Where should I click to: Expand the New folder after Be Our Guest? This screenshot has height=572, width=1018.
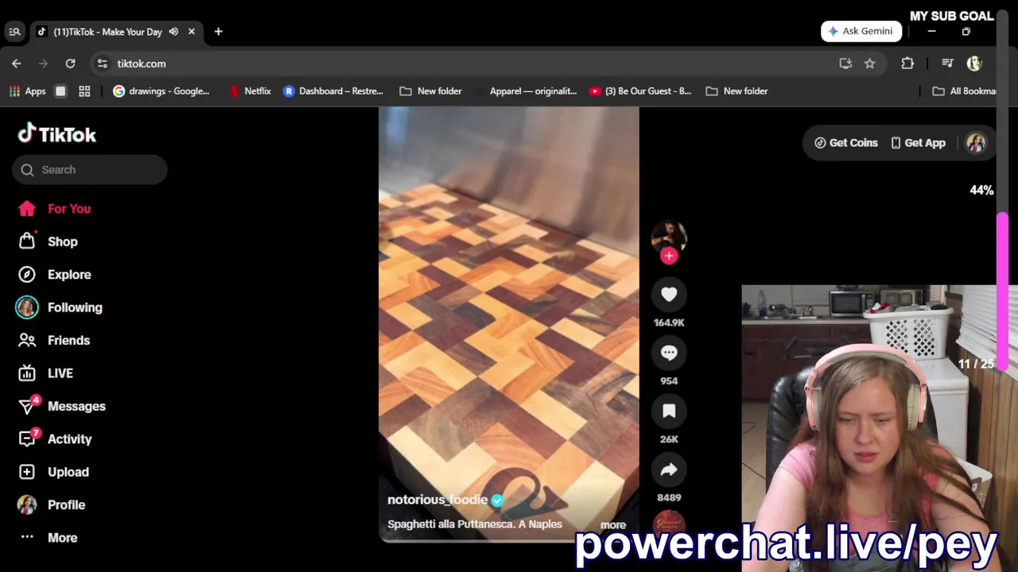737,91
